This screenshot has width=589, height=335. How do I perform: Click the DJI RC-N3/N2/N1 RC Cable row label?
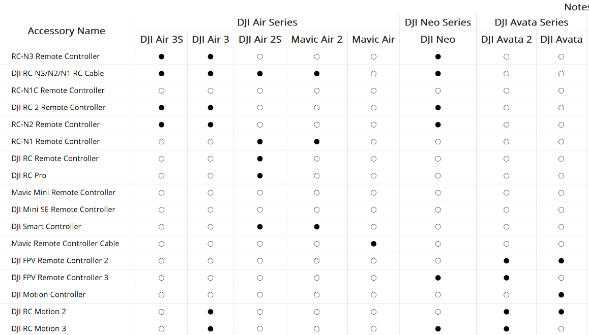[x=57, y=74]
